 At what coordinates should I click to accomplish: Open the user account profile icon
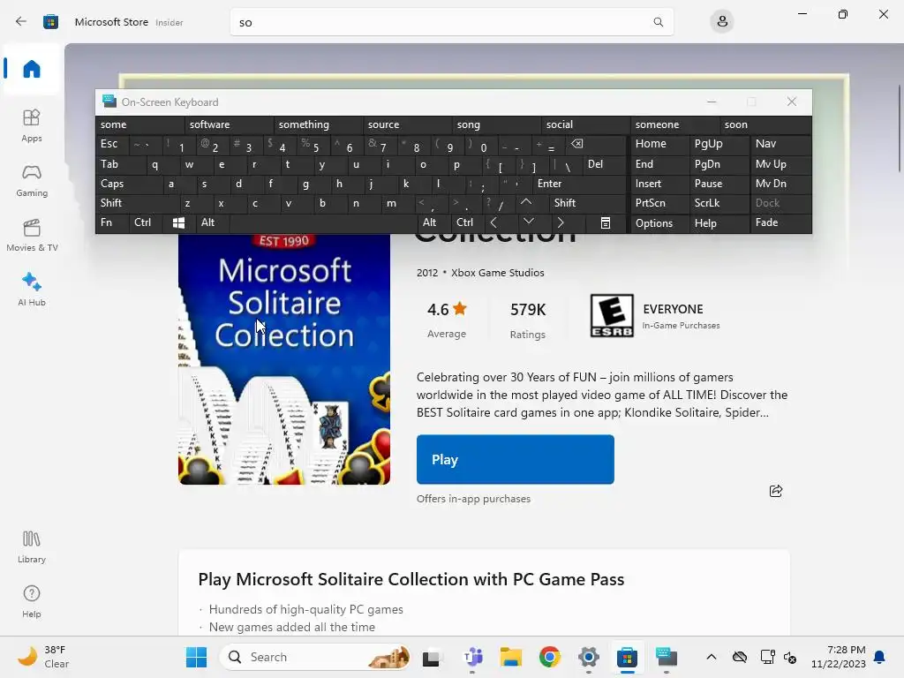[x=722, y=22]
